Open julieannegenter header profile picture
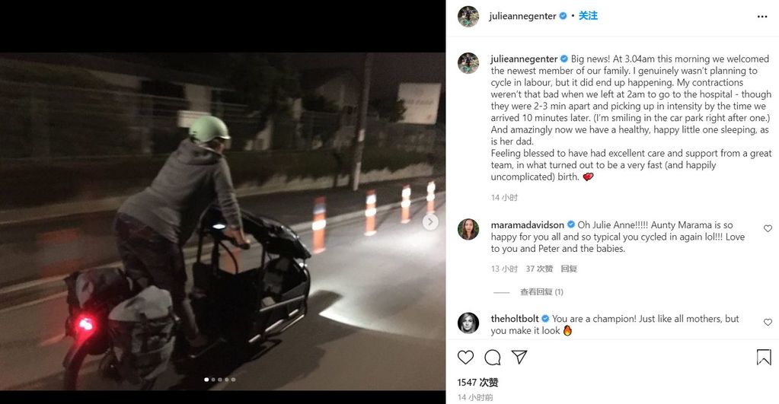 pos(468,17)
